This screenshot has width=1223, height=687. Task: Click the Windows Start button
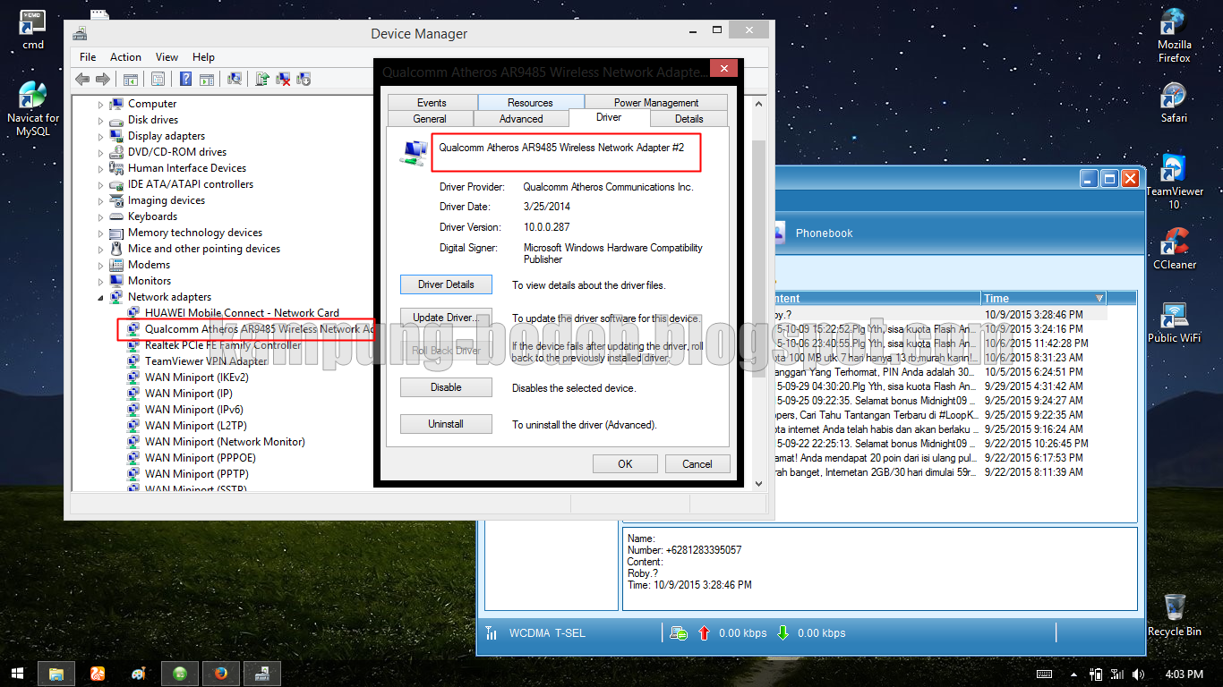18,674
